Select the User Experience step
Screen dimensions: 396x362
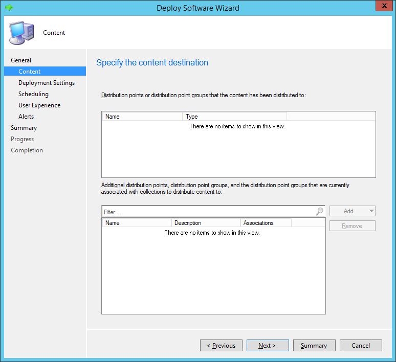tap(39, 105)
